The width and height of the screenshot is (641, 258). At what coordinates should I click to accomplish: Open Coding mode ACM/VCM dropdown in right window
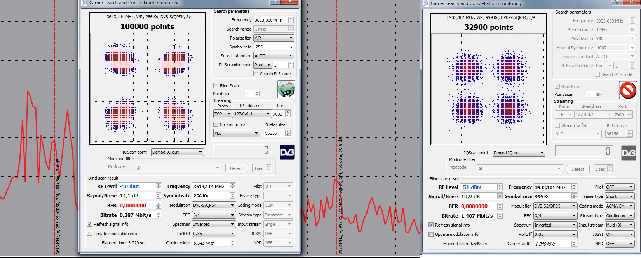tap(620, 206)
